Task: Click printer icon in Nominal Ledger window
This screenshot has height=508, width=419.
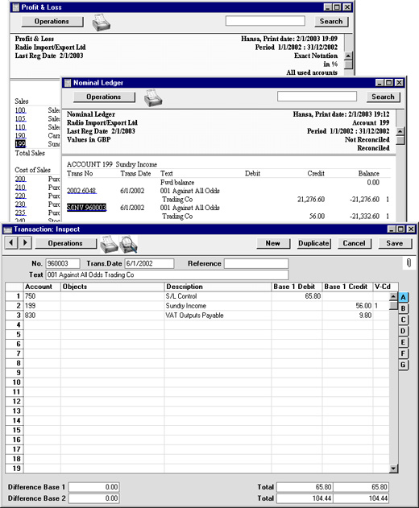Action: [x=153, y=98]
